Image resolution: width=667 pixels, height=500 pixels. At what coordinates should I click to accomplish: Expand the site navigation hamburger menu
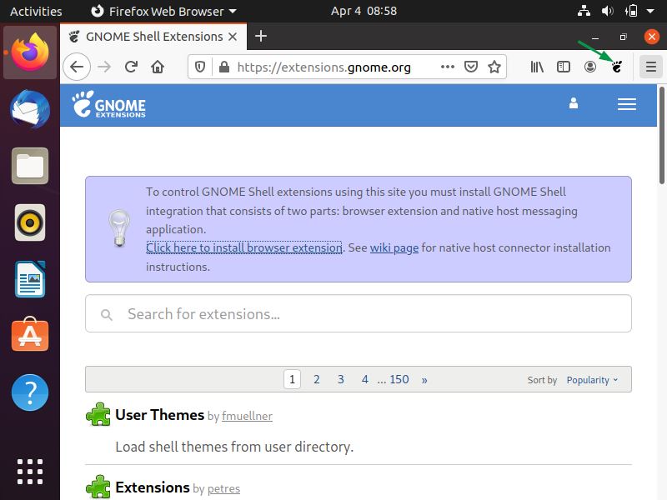(627, 104)
